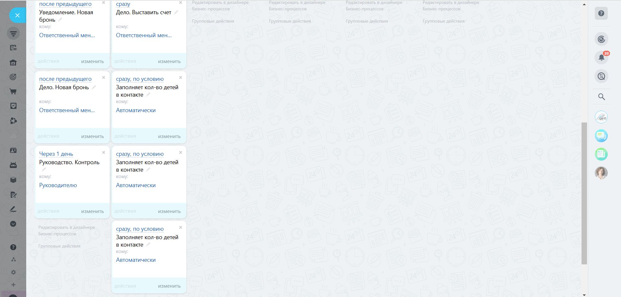Open the shopping cart icon in sidebar
The image size is (621, 297).
click(13, 91)
